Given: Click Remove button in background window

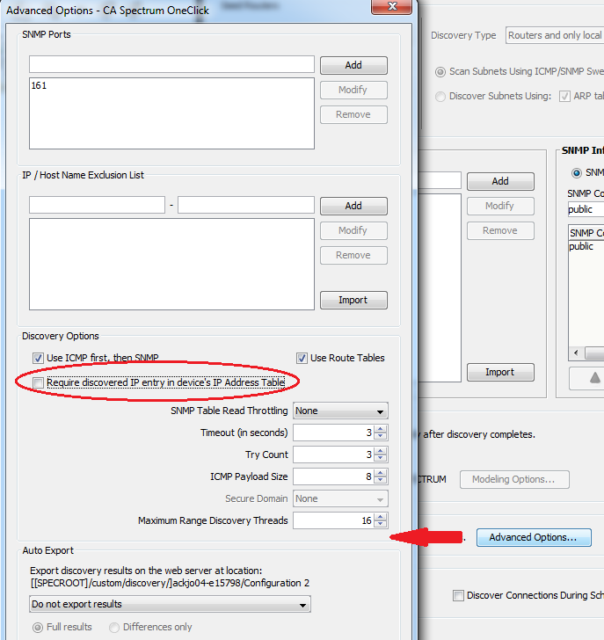Looking at the screenshot, I should 500,230.
